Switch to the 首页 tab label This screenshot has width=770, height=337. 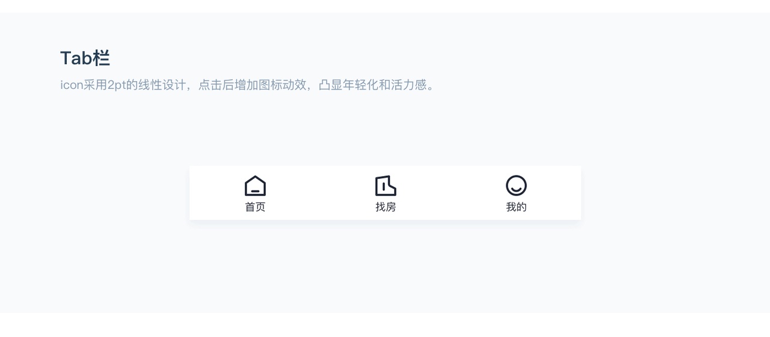pyautogui.click(x=255, y=207)
